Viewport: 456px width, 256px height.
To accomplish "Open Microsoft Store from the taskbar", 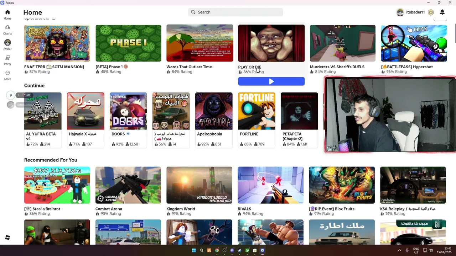I will tap(255, 250).
